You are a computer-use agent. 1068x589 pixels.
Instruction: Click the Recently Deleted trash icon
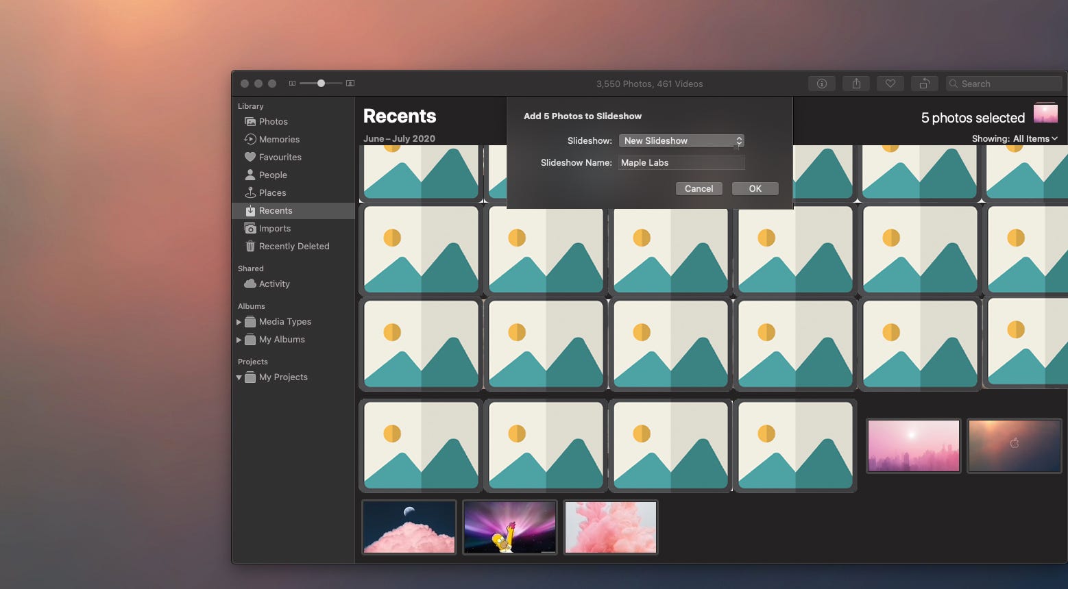click(250, 246)
